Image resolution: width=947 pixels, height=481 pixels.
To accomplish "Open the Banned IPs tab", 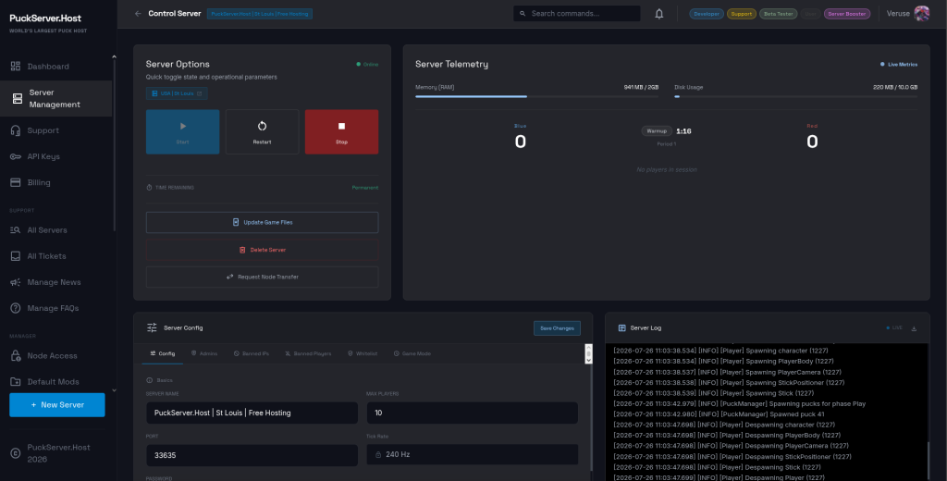I will (252, 353).
